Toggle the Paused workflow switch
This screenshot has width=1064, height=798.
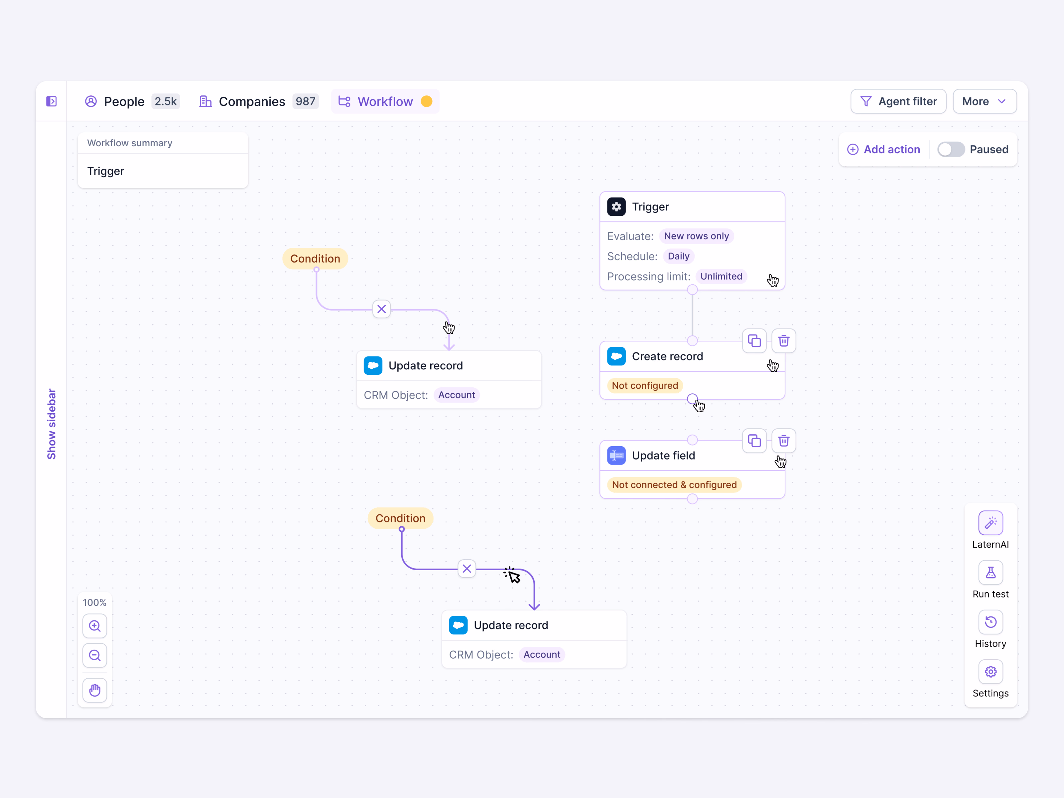951,150
